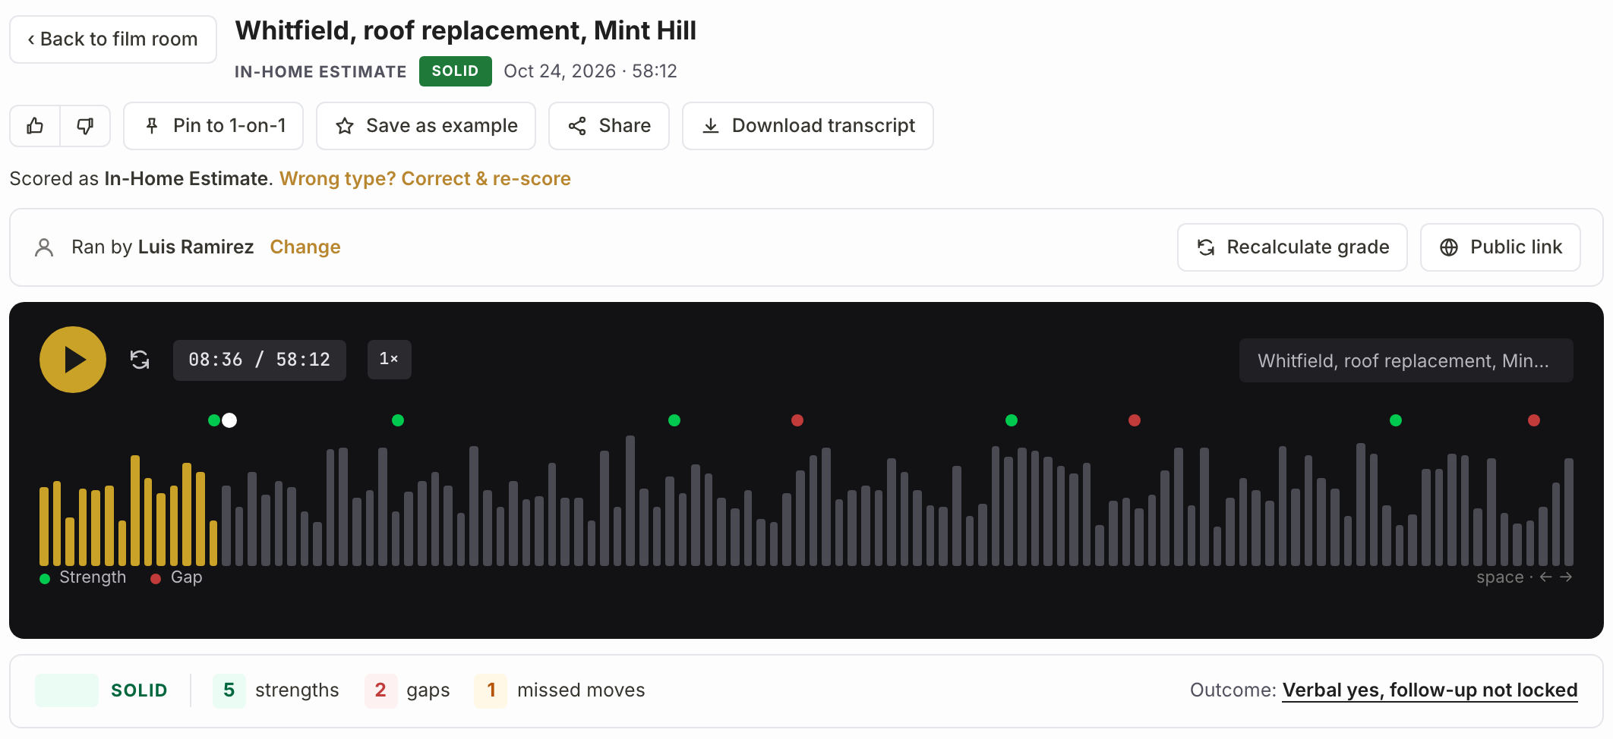Jump to the third green strength marker
The height and width of the screenshot is (739, 1613).
[x=674, y=420]
